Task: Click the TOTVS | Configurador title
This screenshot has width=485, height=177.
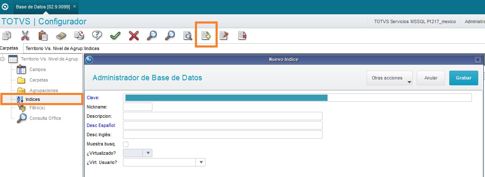Action: [x=44, y=21]
